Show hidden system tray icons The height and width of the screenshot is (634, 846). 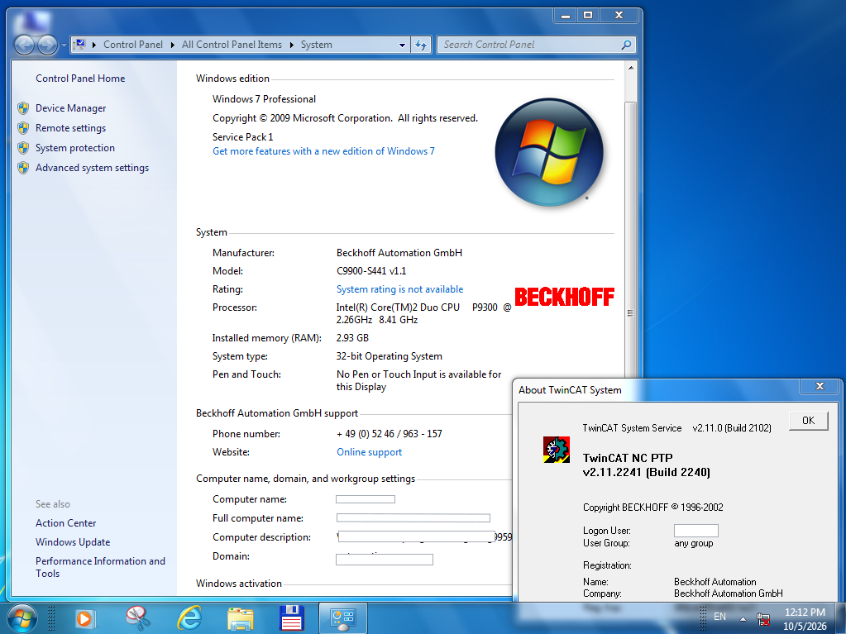743,619
